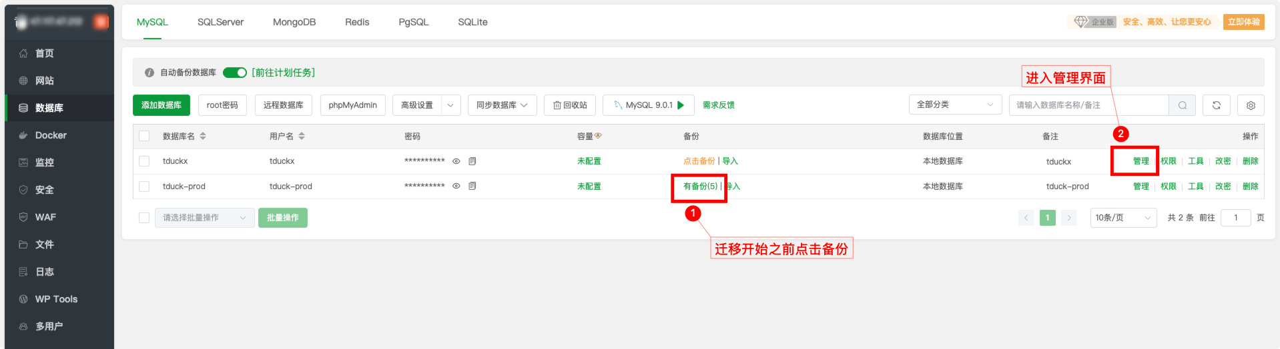Click 工具 for tduckx
This screenshot has width=1280, height=349.
point(1196,161)
